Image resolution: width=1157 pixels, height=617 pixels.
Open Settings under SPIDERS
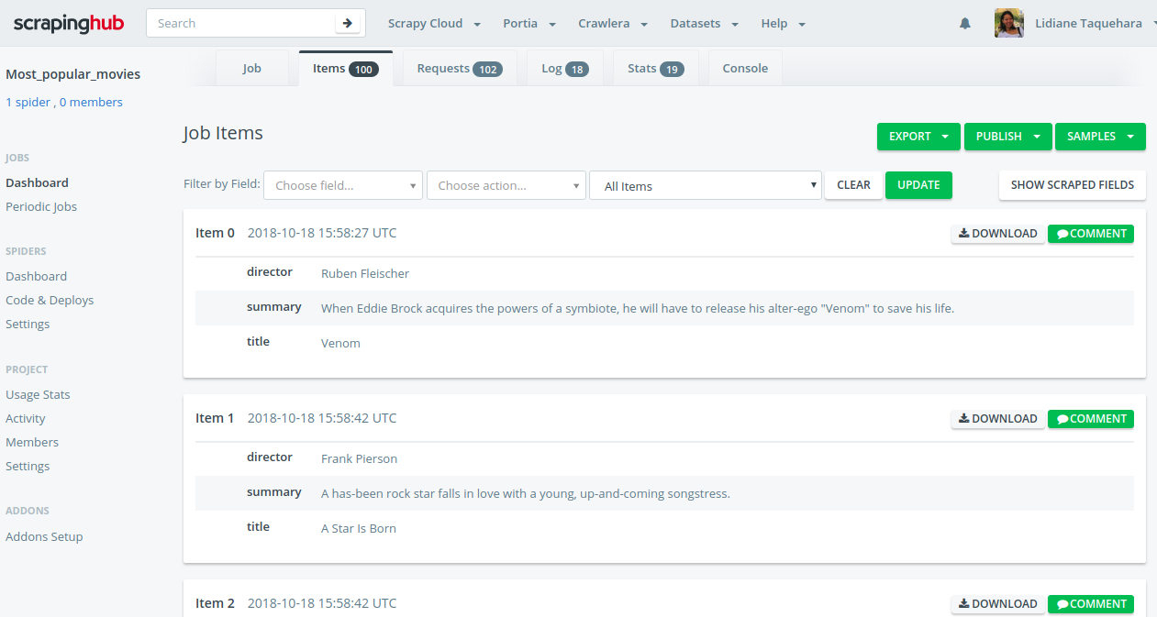point(28,325)
